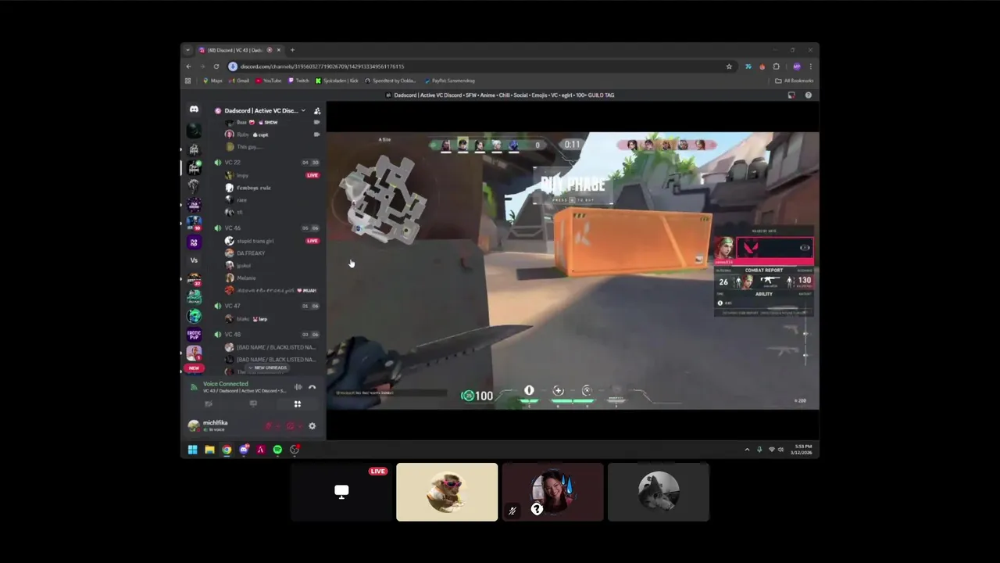Open the Erotic PvP server icon

194,335
